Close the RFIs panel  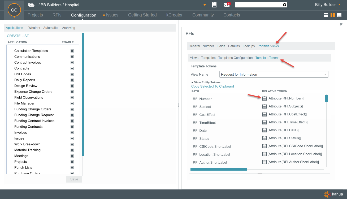[341, 24]
